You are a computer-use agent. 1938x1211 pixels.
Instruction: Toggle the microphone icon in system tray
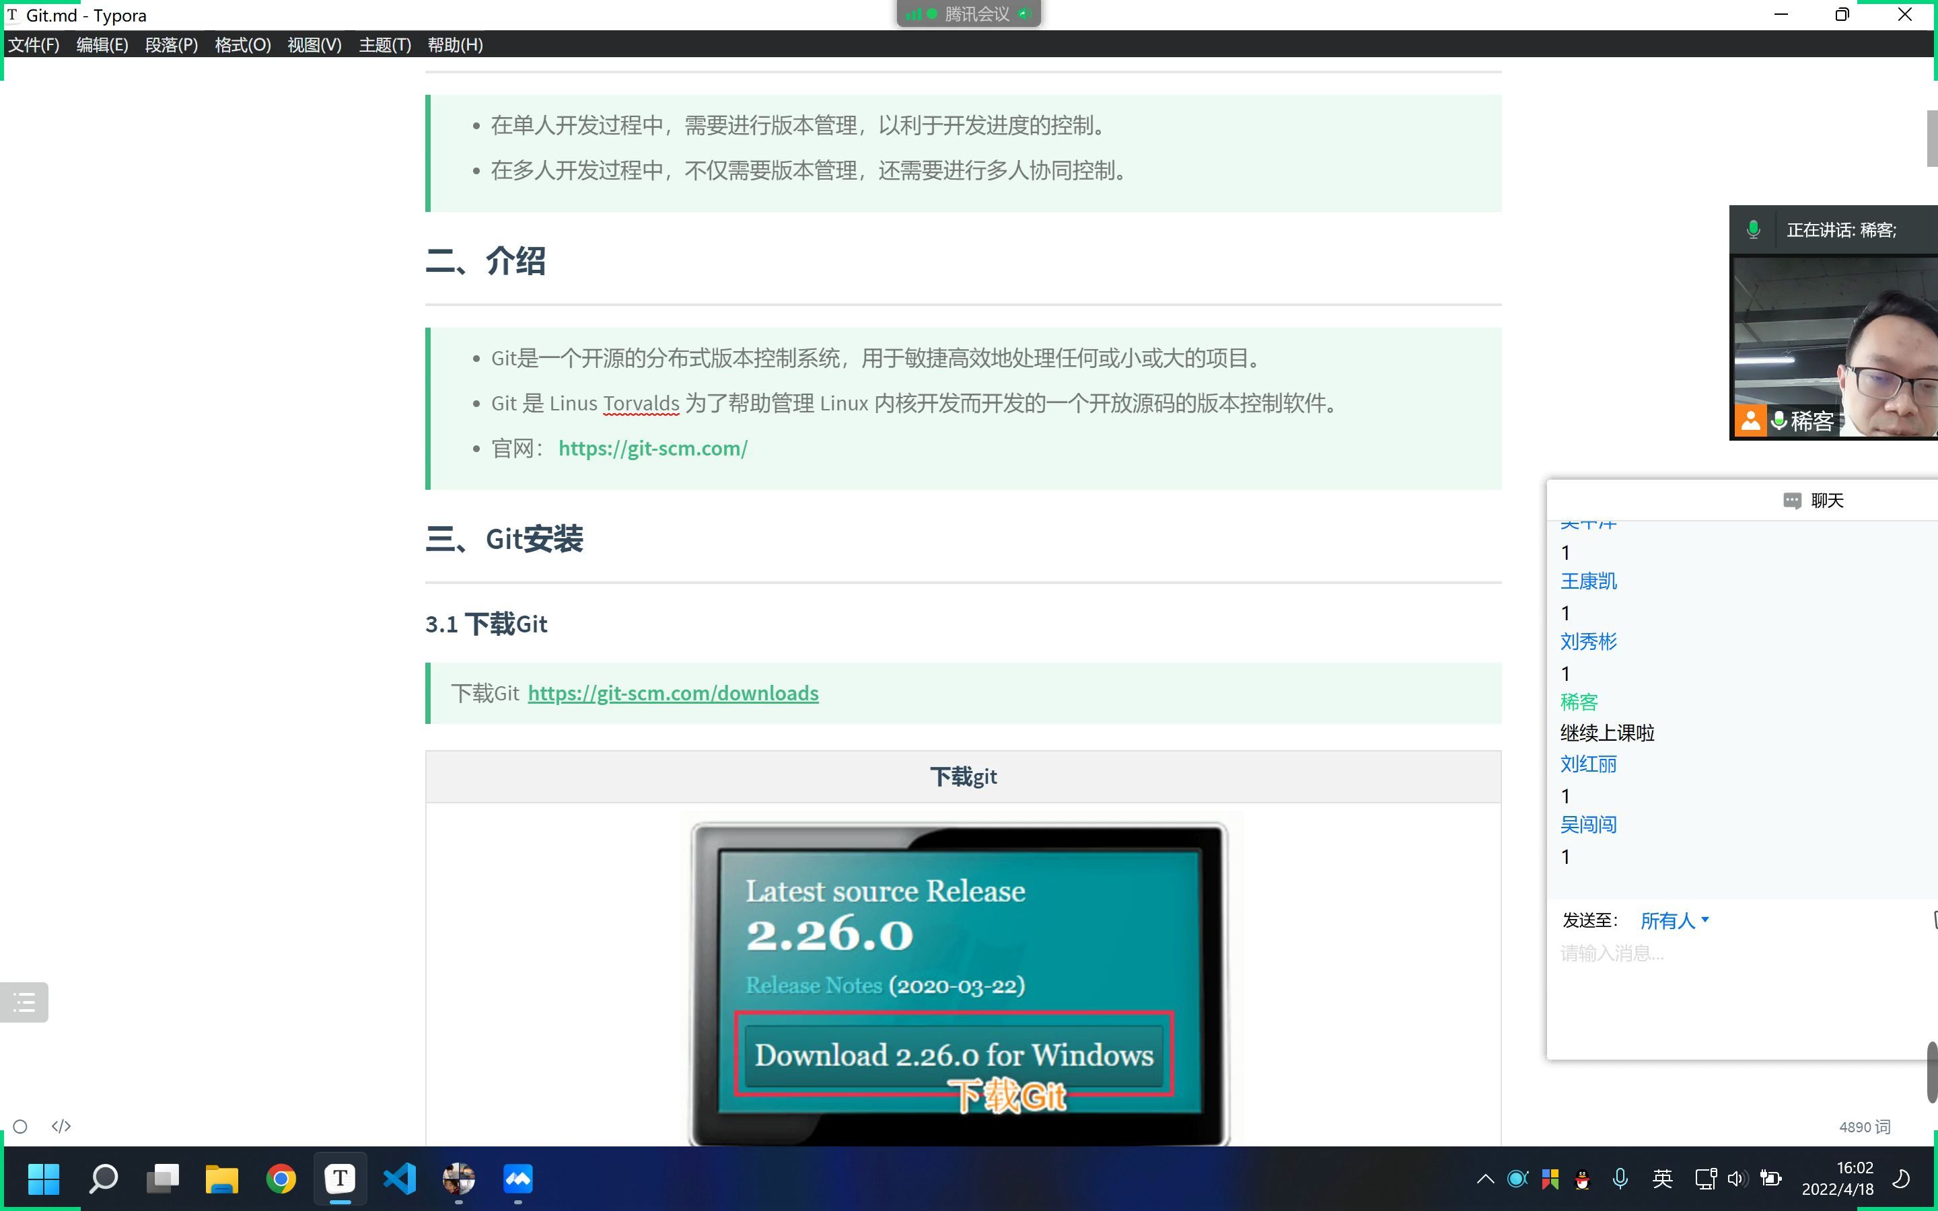click(1620, 1178)
